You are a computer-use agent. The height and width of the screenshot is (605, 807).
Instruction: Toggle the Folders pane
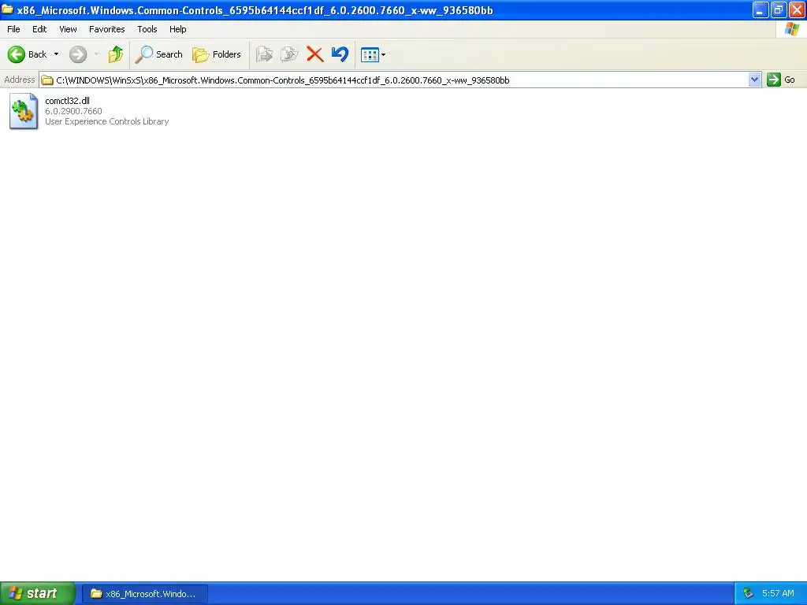(216, 54)
